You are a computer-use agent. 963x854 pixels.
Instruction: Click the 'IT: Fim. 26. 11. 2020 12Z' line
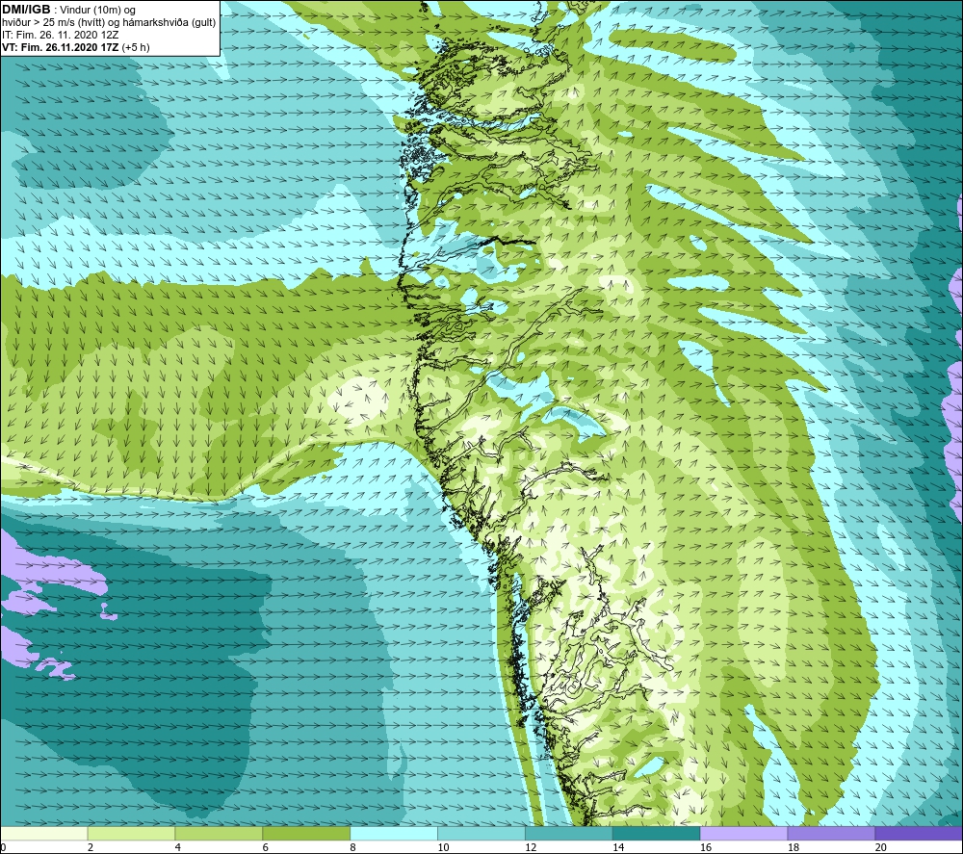click(60, 35)
